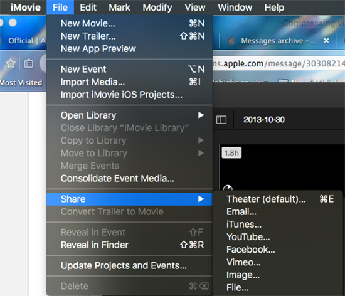This screenshot has width=345, height=296.
Task: Open the Mark menu
Action: 119,8
